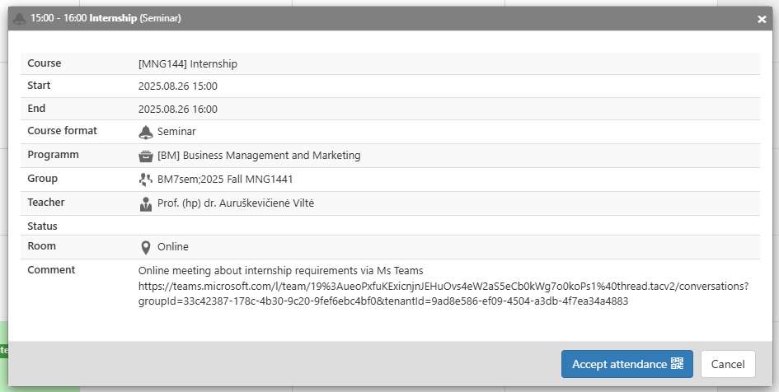Viewport: 779px width, 392px height.
Task: Click the QR code icon on Accept attendance
Action: (677, 363)
